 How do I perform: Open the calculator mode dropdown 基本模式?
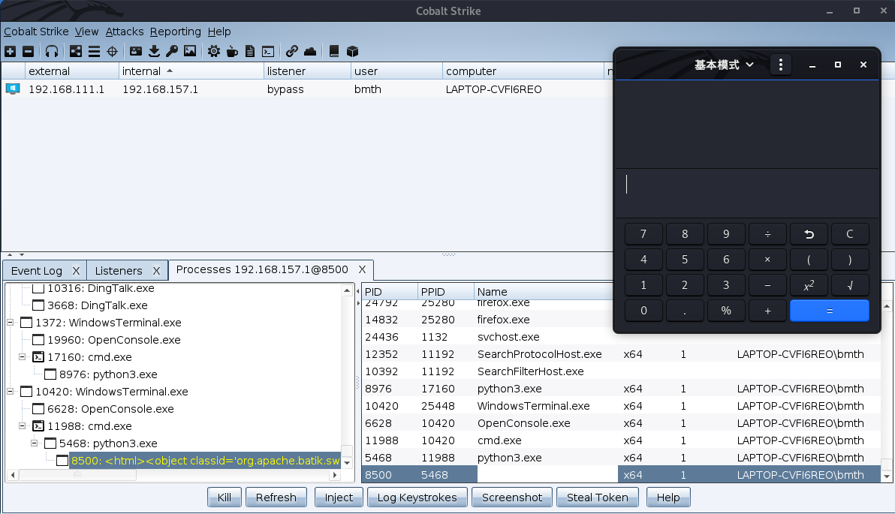(724, 65)
